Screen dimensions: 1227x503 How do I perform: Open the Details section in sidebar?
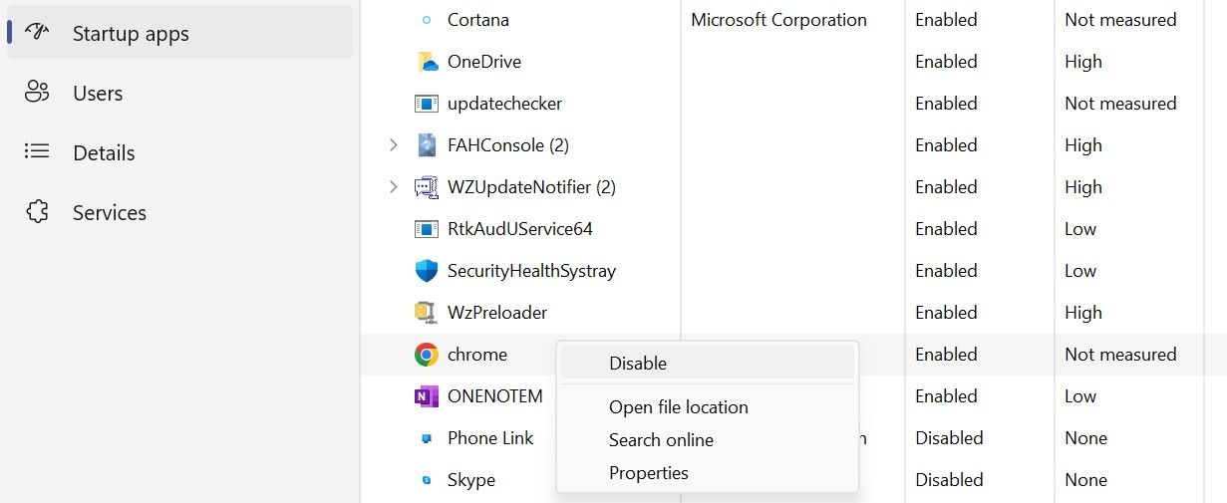coord(104,153)
